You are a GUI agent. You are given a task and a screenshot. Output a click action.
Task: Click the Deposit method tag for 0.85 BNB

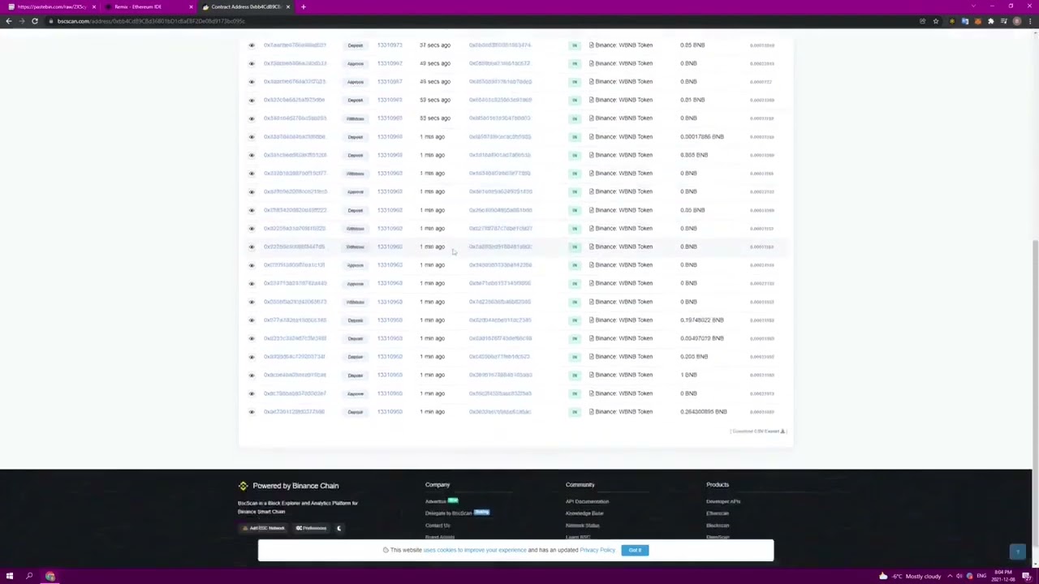(356, 45)
